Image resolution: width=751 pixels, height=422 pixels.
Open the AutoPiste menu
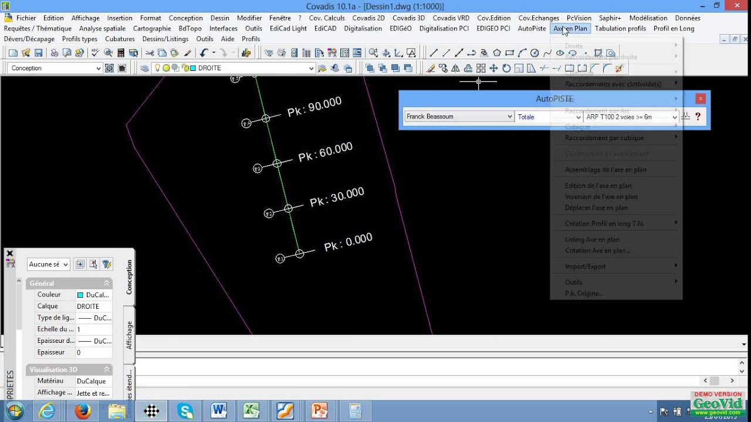tap(532, 28)
